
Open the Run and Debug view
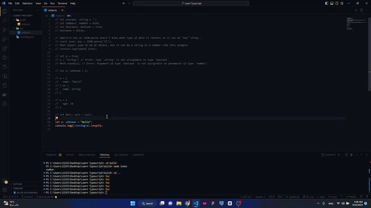point(5,39)
